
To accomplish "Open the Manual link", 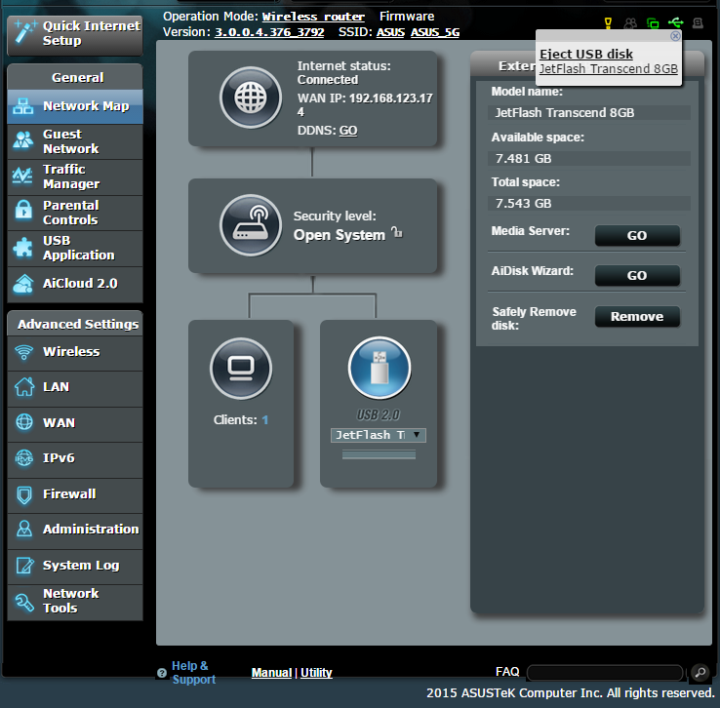I will 271,673.
